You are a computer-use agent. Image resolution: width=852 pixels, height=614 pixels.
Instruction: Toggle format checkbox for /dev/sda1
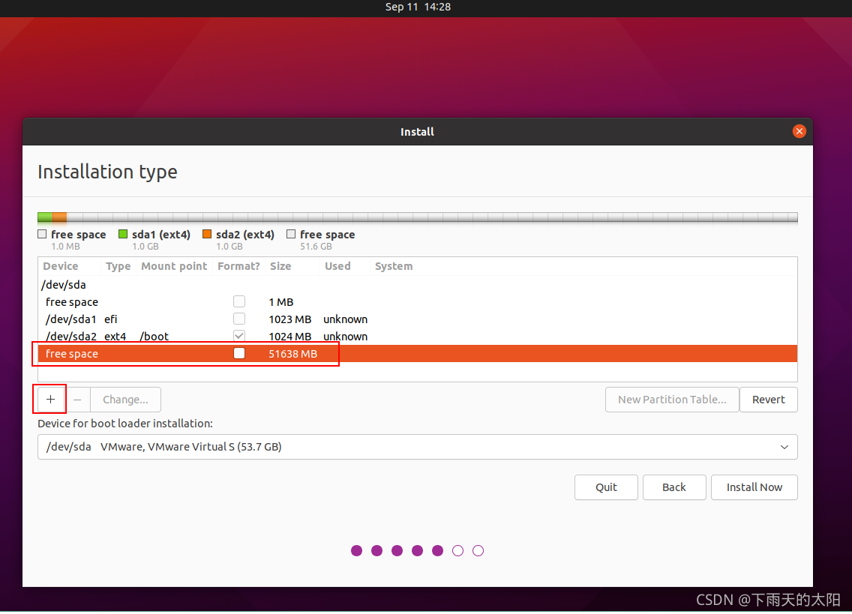pyautogui.click(x=239, y=319)
